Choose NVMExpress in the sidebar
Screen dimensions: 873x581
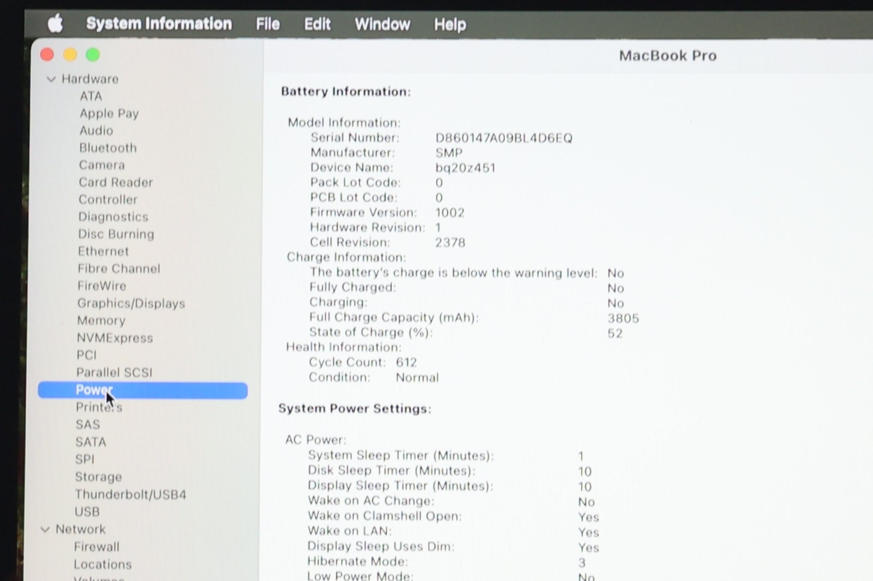coord(115,338)
